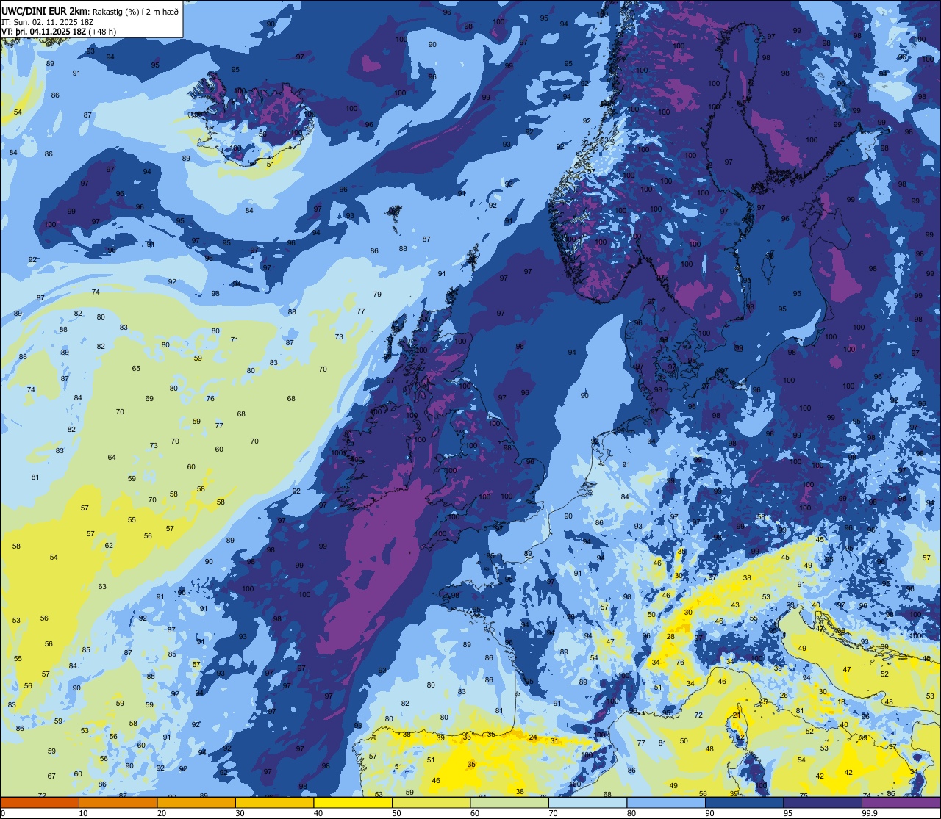Click the humidity value 18 over central Italy

842,701
